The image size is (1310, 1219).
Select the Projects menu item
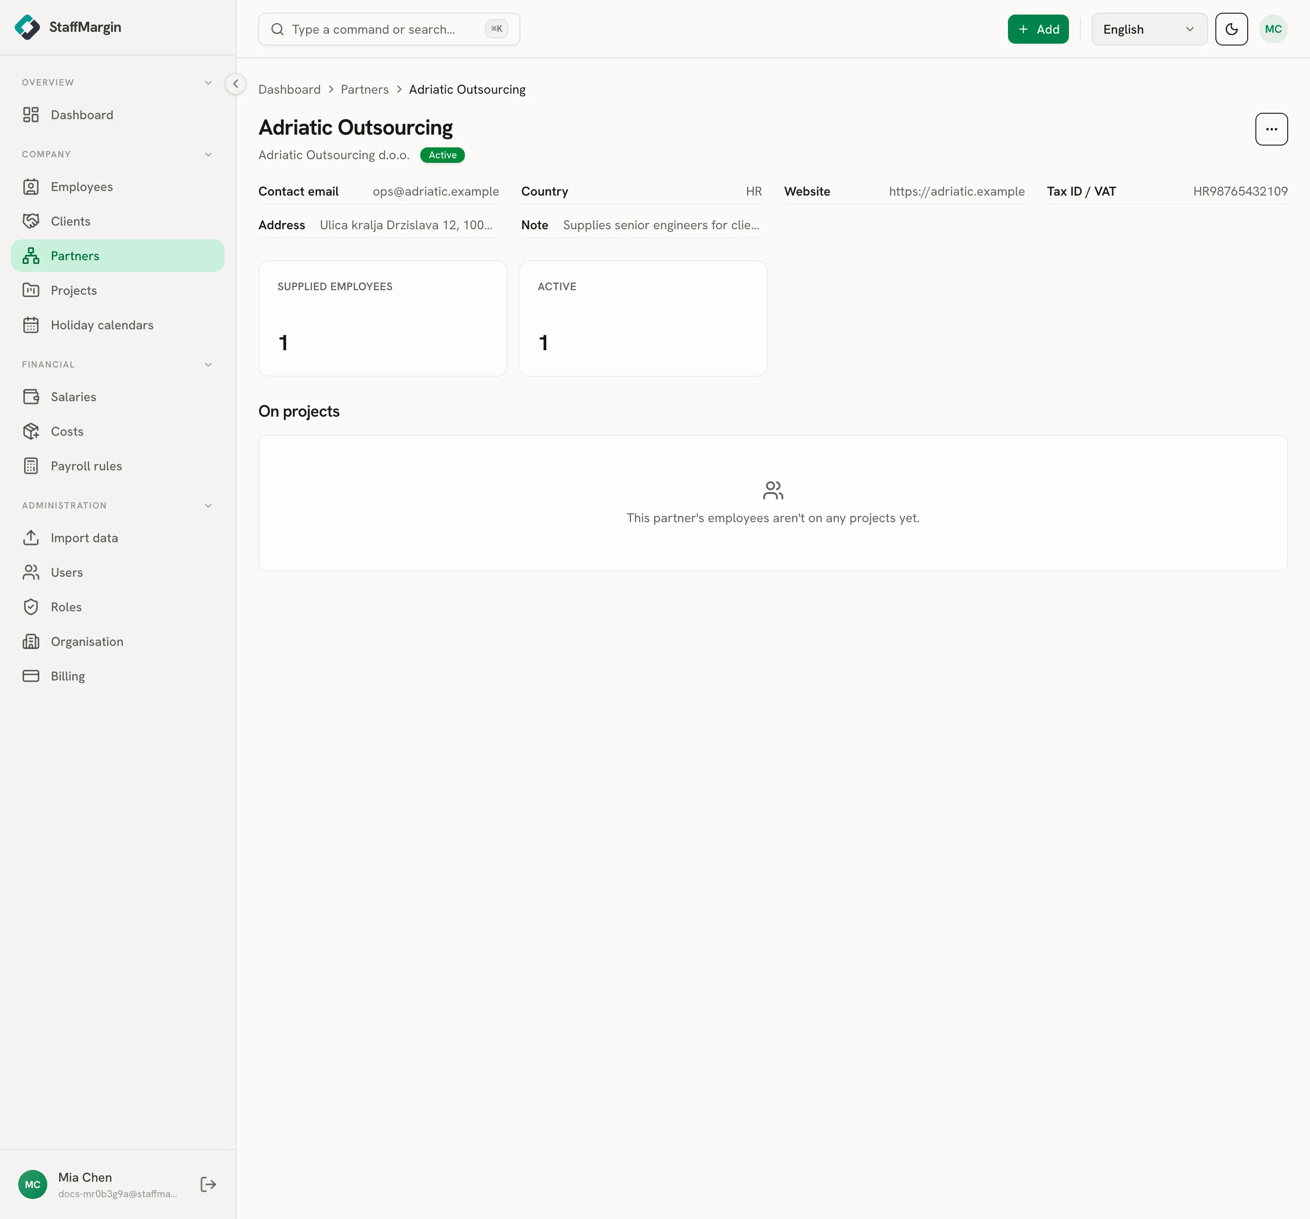[x=118, y=291]
